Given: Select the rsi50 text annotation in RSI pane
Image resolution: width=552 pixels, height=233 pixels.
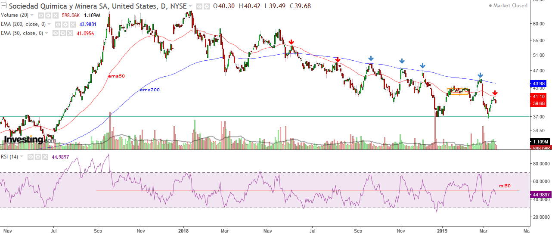Looking at the screenshot, I should (x=504, y=186).
